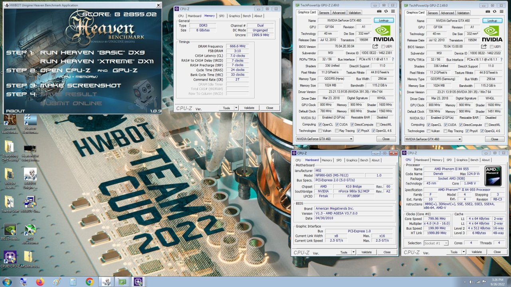Open the hamburger menu in the Hynix-memory GPU-Z window
This screenshot has height=287, width=511.
coord(393,12)
